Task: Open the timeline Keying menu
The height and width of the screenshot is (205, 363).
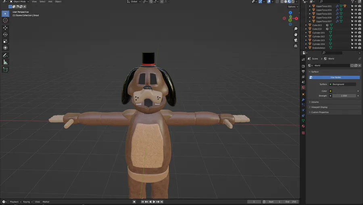Action: pyautogui.click(x=27, y=202)
